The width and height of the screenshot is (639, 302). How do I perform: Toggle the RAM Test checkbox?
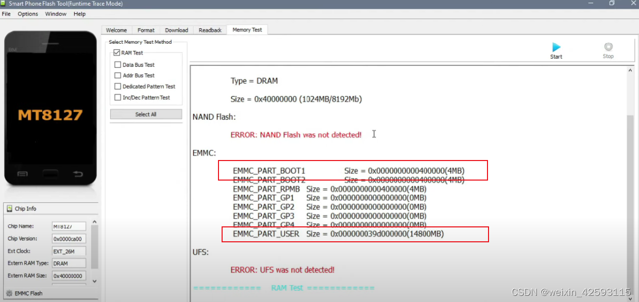pyautogui.click(x=116, y=52)
